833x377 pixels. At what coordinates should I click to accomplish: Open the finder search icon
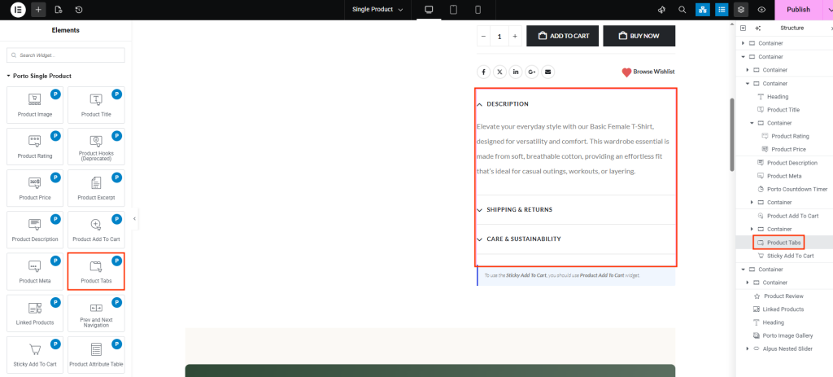click(682, 10)
